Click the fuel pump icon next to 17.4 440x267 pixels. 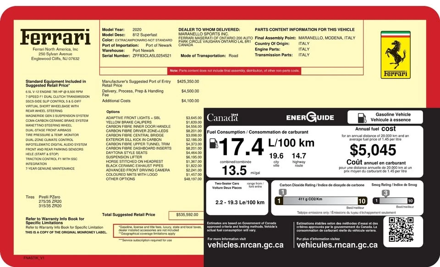tap(214, 143)
